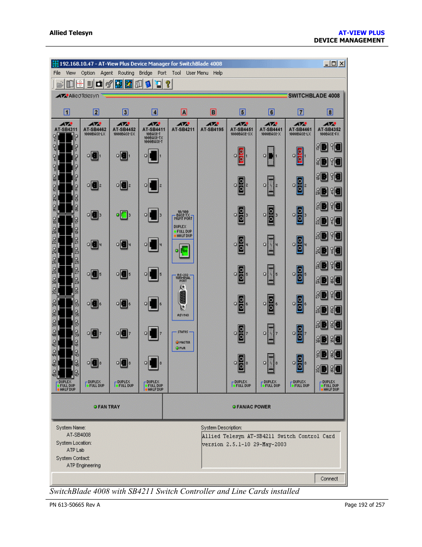Click red fiber port 1 on AT-SB4461
The width and height of the screenshot is (422, 547).
click(300, 156)
